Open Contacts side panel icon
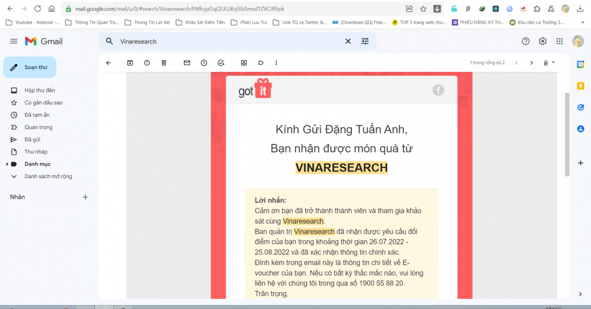Image resolution: width=591 pixels, height=309 pixels. coord(580,129)
